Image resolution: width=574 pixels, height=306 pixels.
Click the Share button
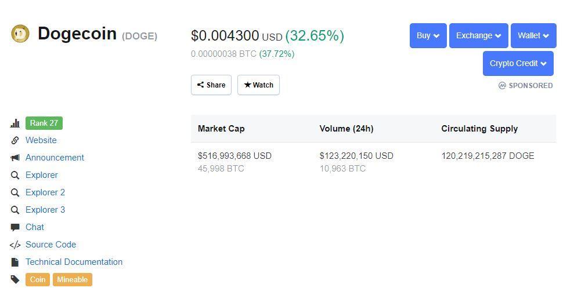tap(211, 85)
